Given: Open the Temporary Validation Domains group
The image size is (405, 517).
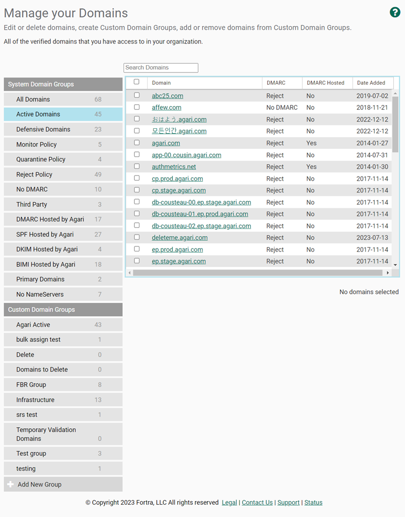Looking at the screenshot, I should pos(63,434).
